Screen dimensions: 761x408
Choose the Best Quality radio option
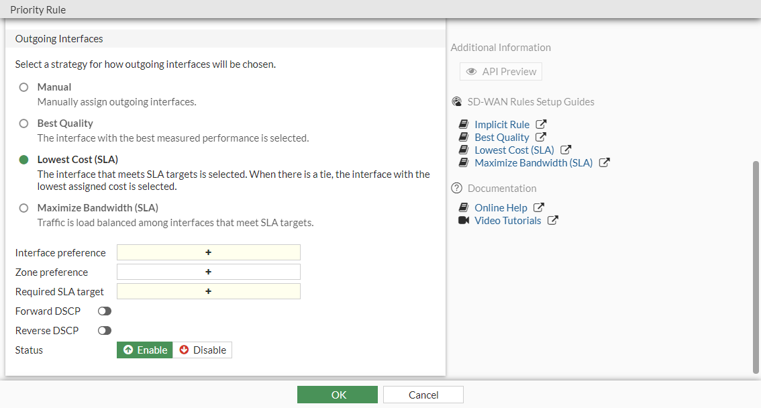point(24,123)
